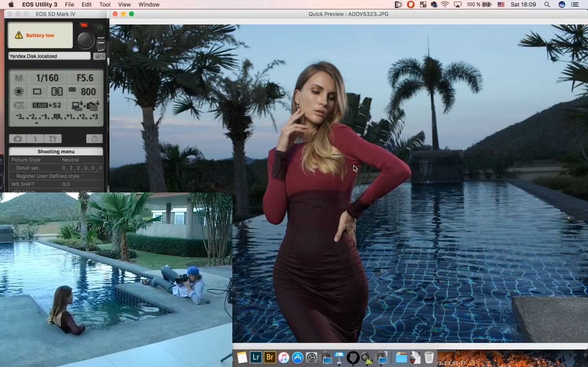Image resolution: width=588 pixels, height=367 pixels.
Task: Change the ISO 800 setting
Action: tap(85, 92)
